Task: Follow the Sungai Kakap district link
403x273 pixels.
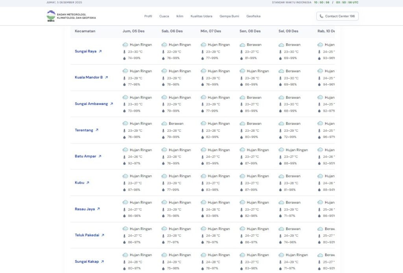Action: coord(87,262)
